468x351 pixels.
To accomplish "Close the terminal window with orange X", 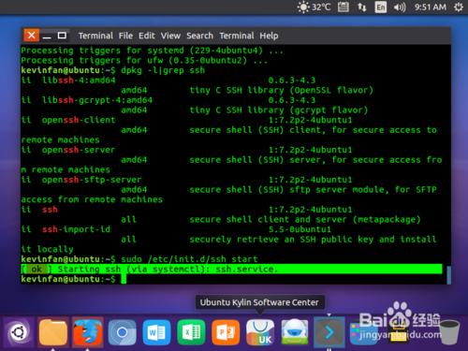I will click(x=32, y=36).
